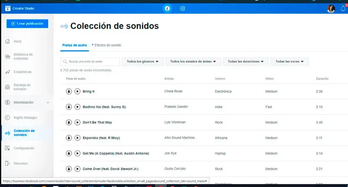Image resolution: width=348 pixels, height=187 pixels.
Task: Download Come Over (feat. David Stewart Jr.)
Action: (69, 169)
